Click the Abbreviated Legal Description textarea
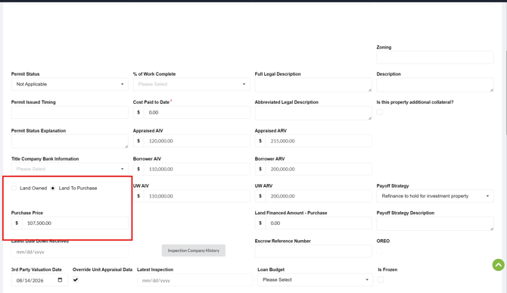 click(x=313, y=114)
